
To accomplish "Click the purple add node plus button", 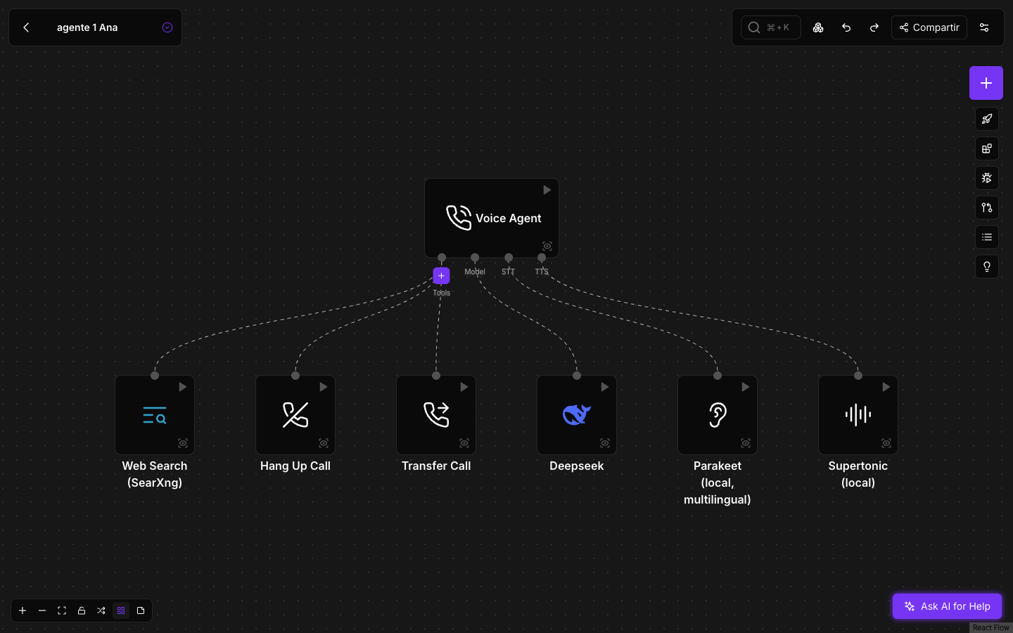I will [986, 83].
